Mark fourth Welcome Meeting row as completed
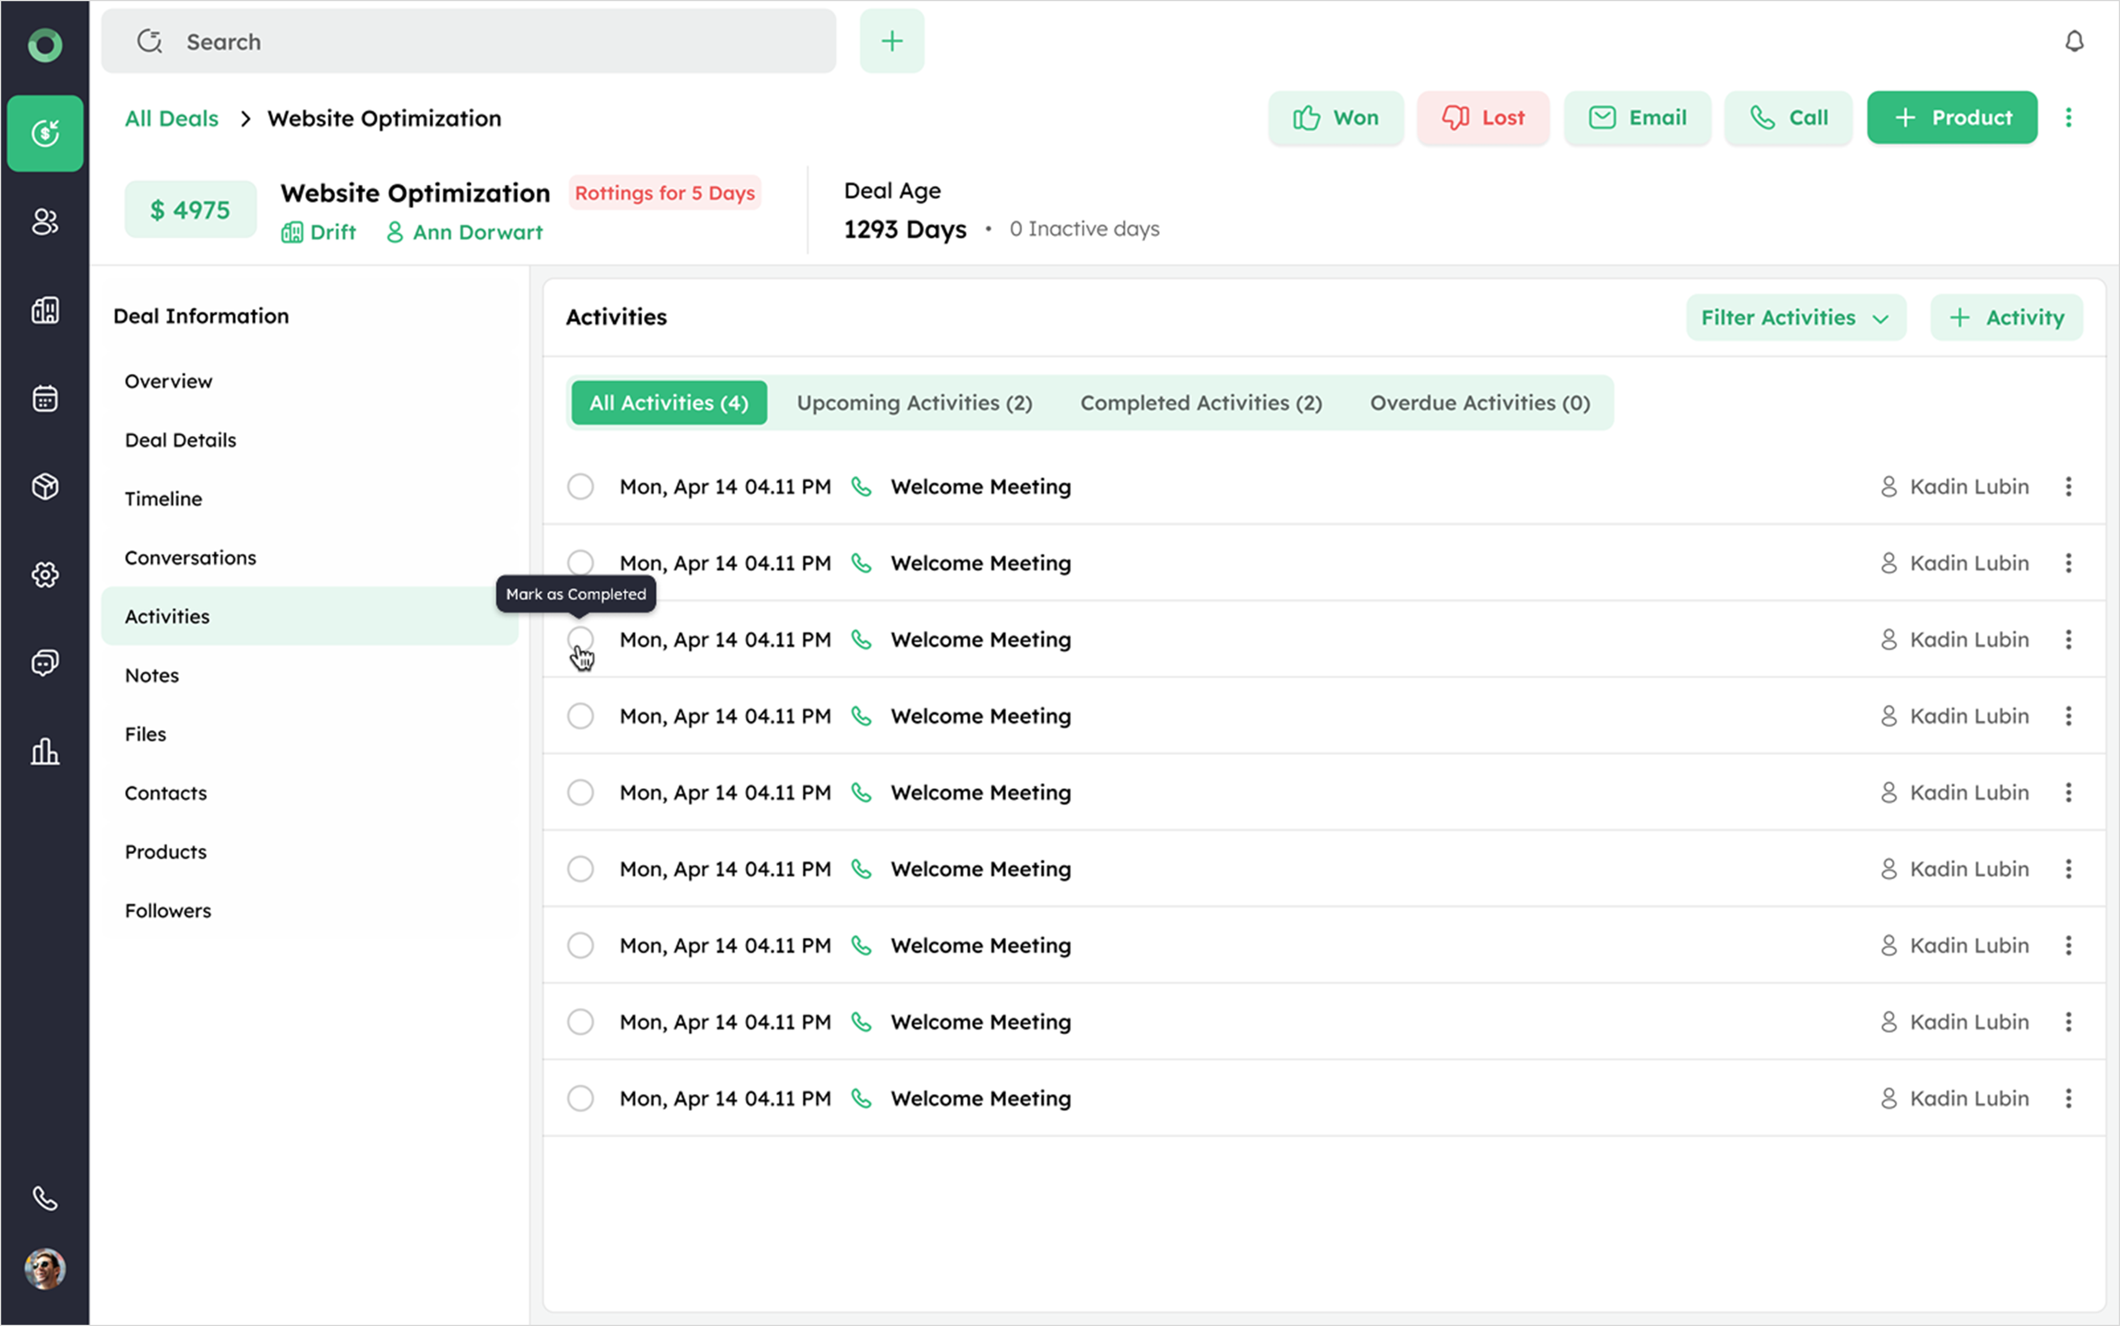 coord(581,717)
